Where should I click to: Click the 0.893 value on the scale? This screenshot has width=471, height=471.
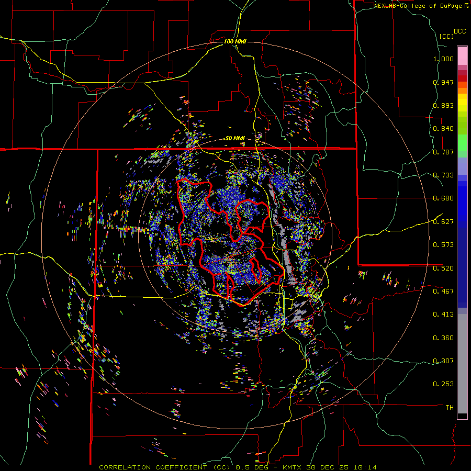coord(443,105)
